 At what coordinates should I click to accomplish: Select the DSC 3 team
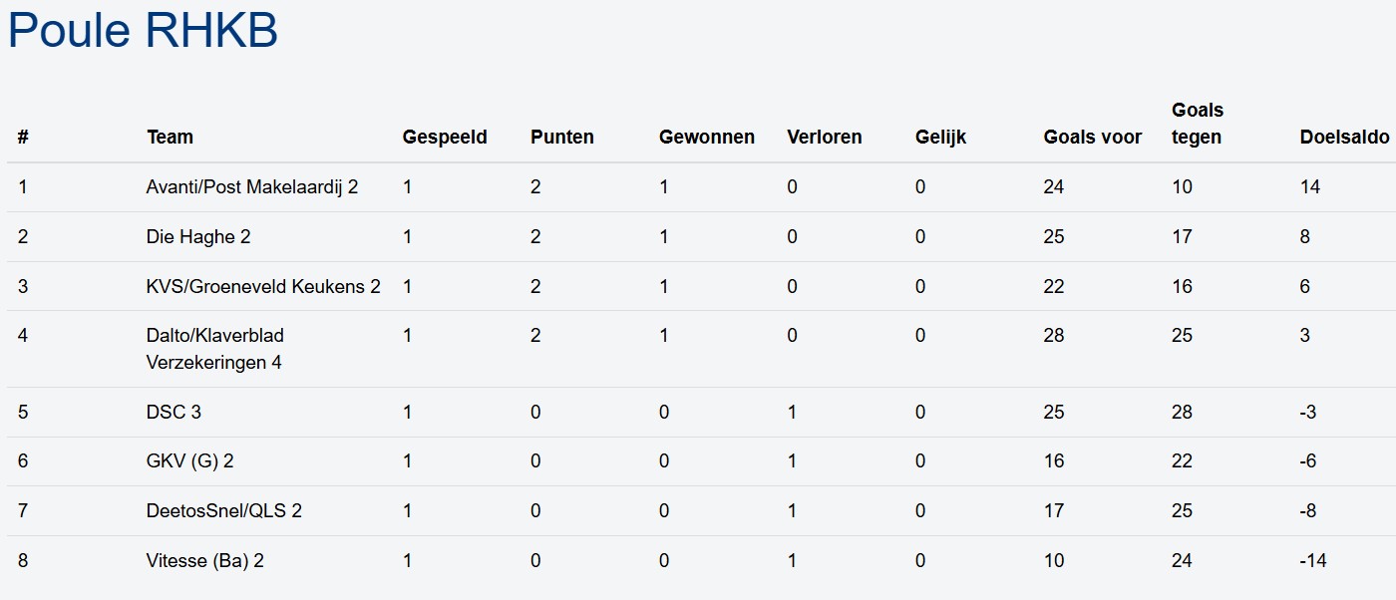pos(173,413)
